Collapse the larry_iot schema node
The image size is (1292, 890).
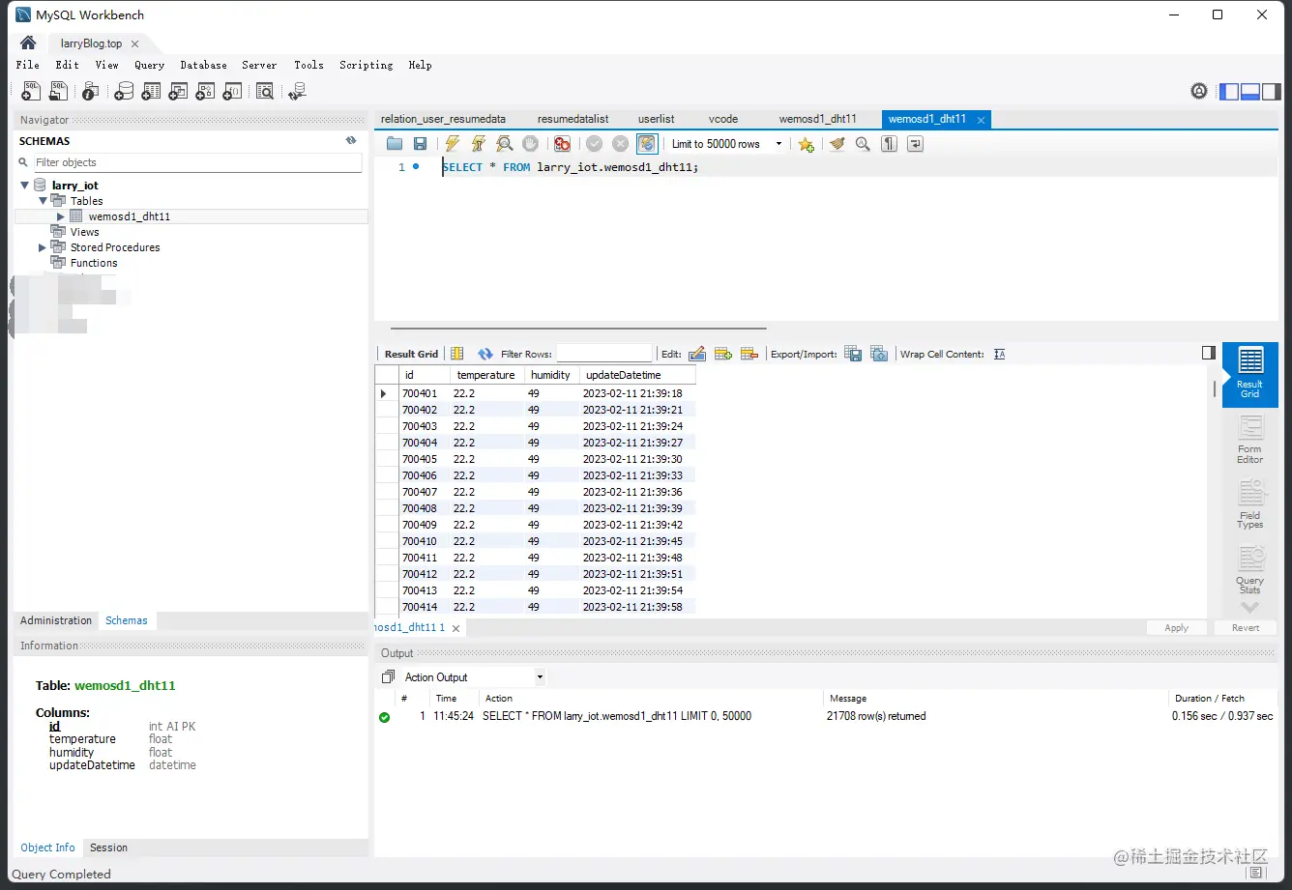(24, 185)
